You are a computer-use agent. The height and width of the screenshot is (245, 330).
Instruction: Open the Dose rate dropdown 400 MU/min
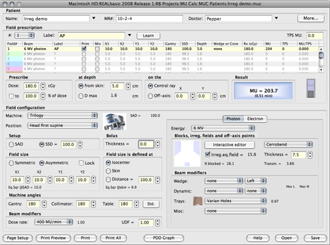pos(53,222)
